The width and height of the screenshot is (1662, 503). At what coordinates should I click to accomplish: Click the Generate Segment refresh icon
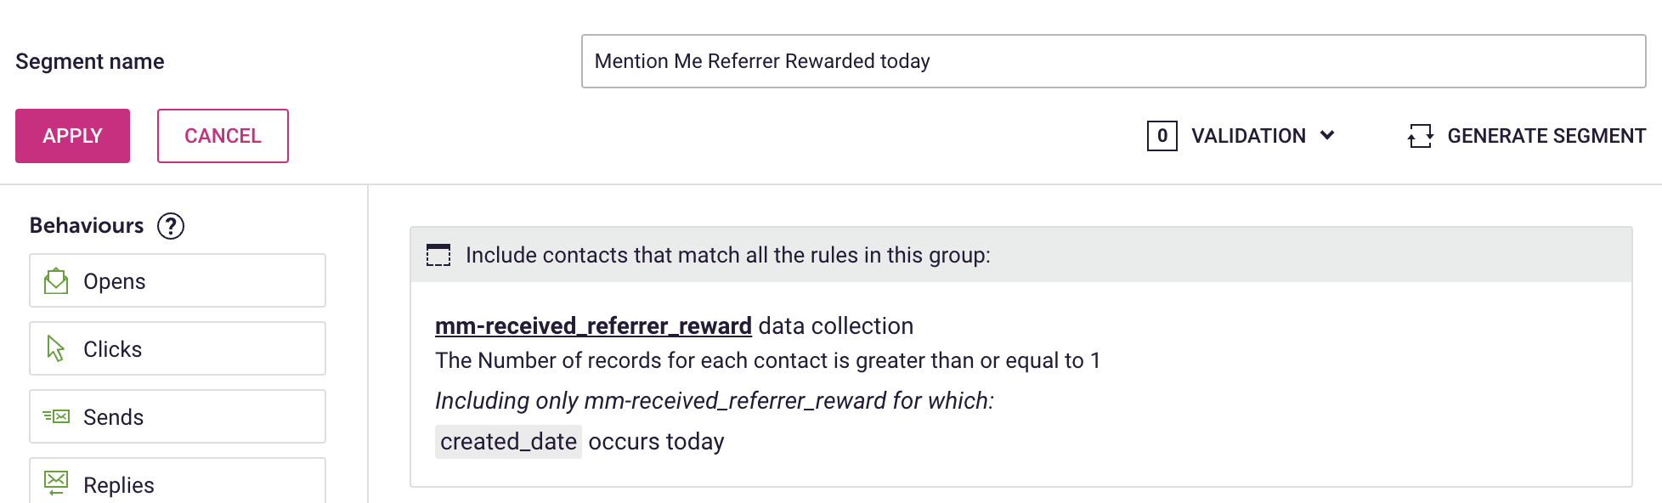[x=1420, y=136]
